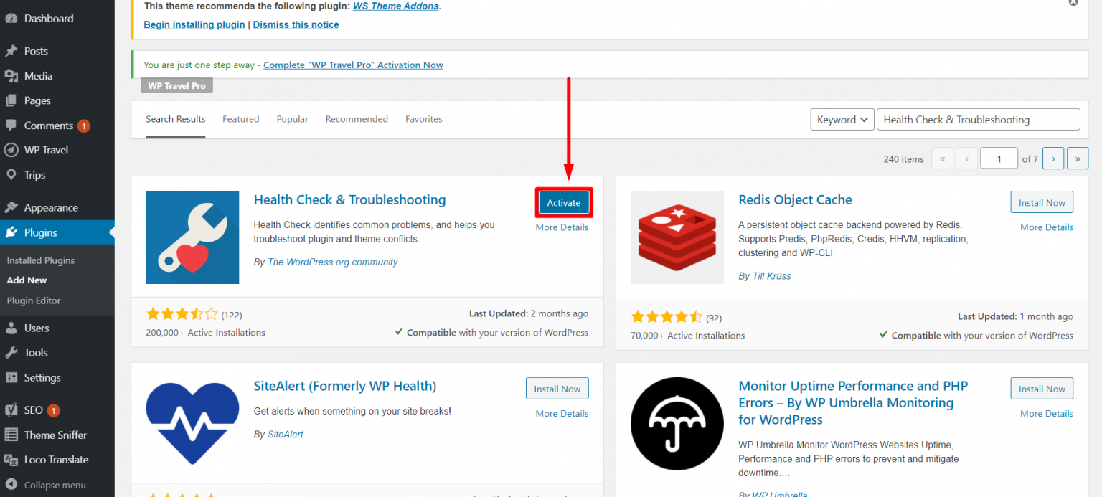Open Redis Object Cache title link

pos(795,200)
